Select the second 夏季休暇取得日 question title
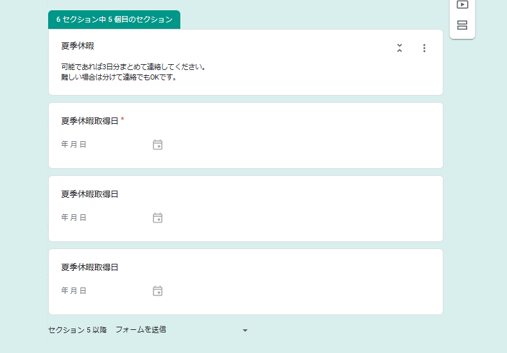This screenshot has width=507, height=353. [x=90, y=194]
